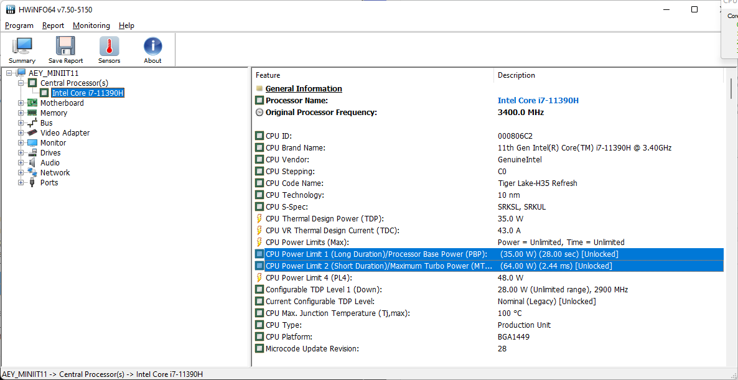Open the Report menu
Viewport: 738px width, 380px height.
click(x=53, y=25)
